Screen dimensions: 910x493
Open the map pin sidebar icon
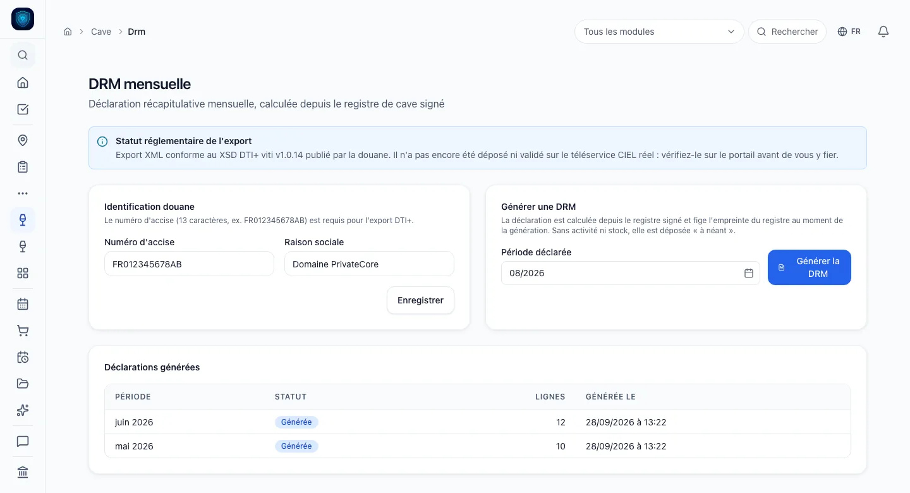coord(23,140)
